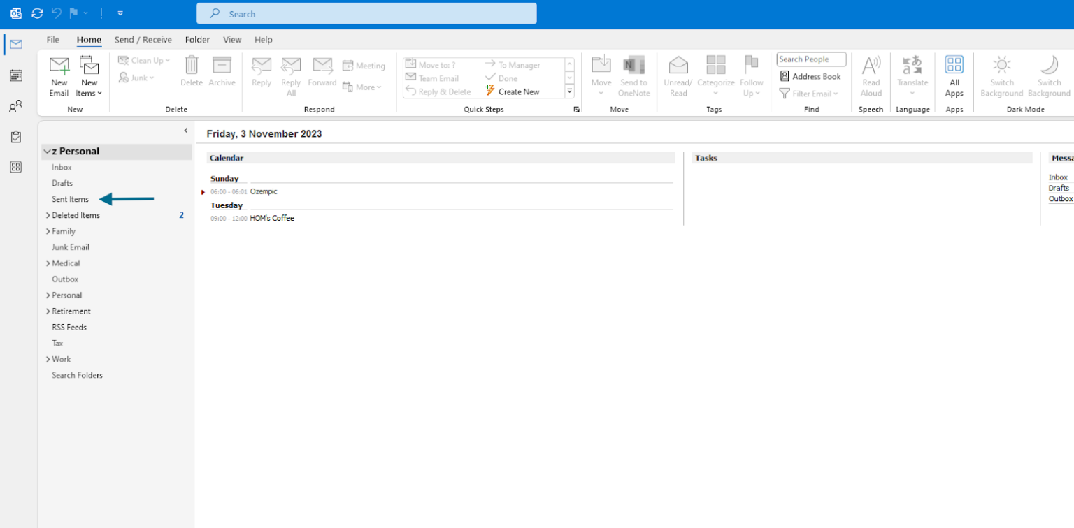
Task: Open the Send / Receive ribbon tab
Action: point(143,40)
